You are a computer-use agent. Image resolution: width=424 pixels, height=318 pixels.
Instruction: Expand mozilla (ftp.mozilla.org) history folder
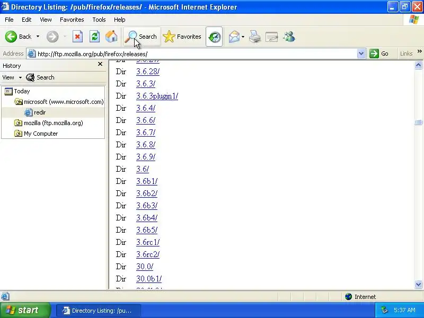click(49, 123)
